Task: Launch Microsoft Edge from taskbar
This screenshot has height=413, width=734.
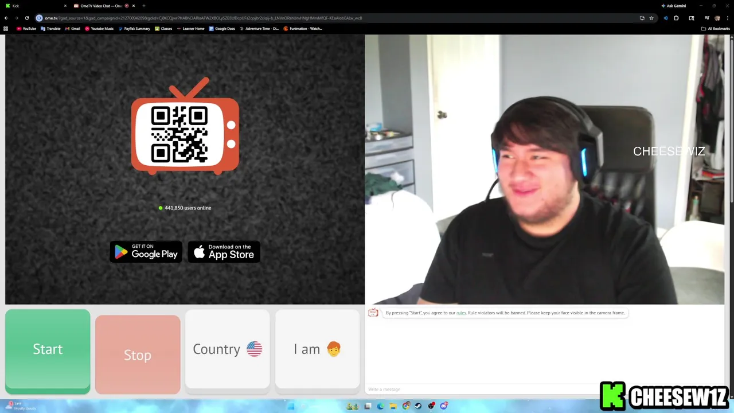Action: (x=380, y=406)
